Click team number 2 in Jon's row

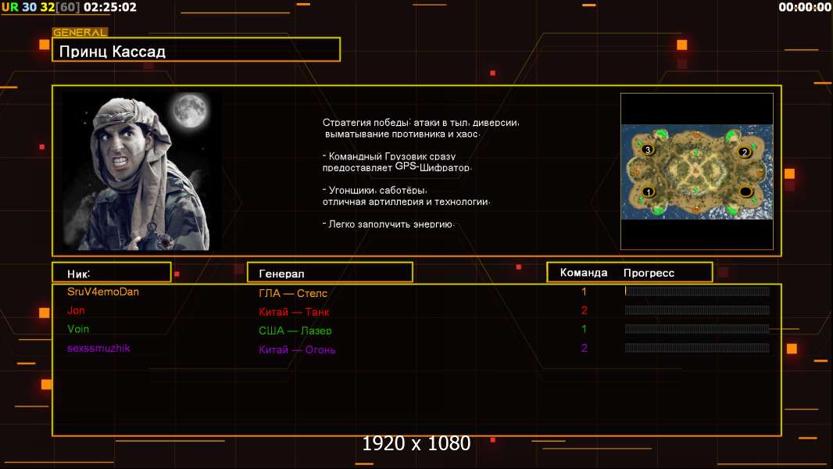[585, 310]
